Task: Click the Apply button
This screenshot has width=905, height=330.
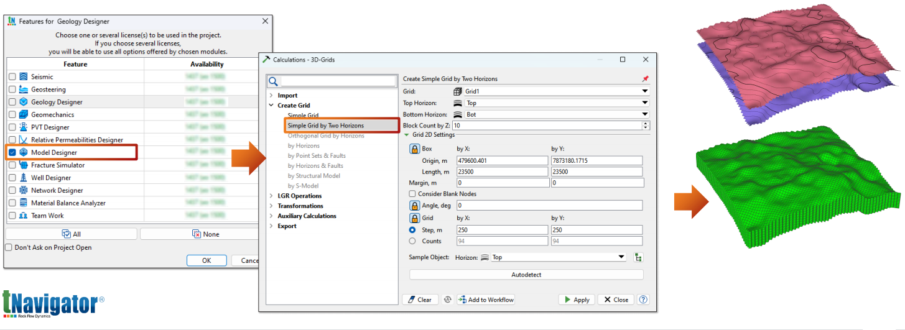Action: pyautogui.click(x=577, y=300)
